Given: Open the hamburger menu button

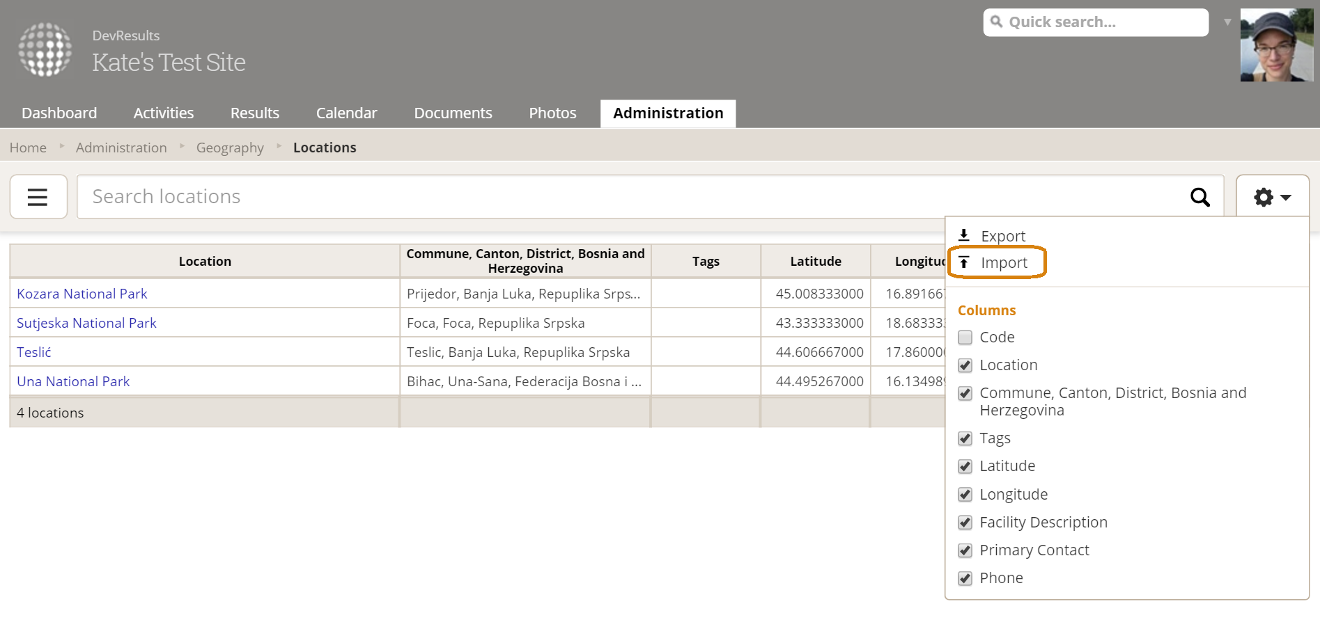Looking at the screenshot, I should (x=38, y=197).
